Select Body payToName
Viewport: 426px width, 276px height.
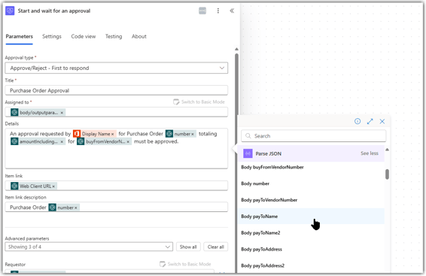pyautogui.click(x=311, y=217)
